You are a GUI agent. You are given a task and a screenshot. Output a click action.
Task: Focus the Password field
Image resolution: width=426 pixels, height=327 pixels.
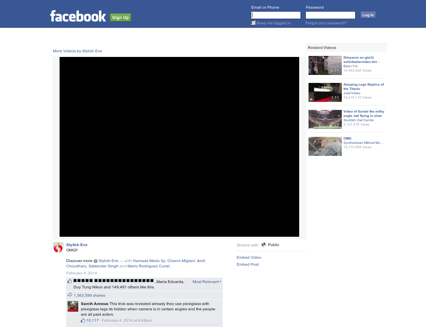330,15
